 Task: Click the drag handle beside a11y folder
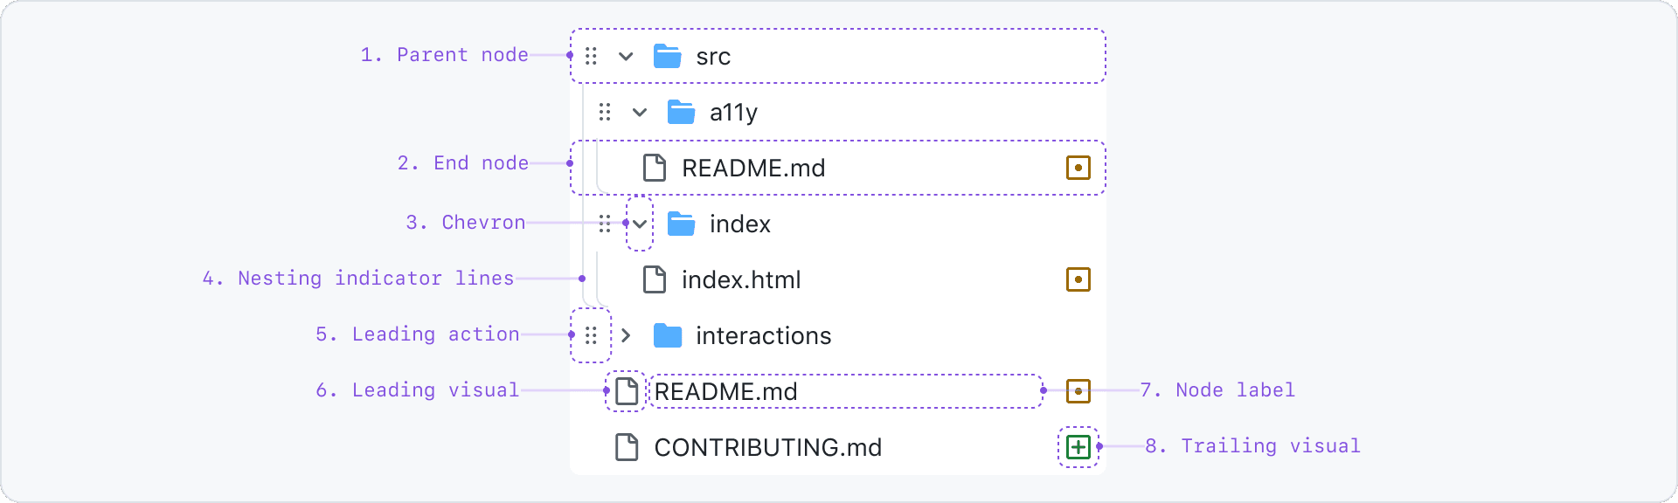605,112
